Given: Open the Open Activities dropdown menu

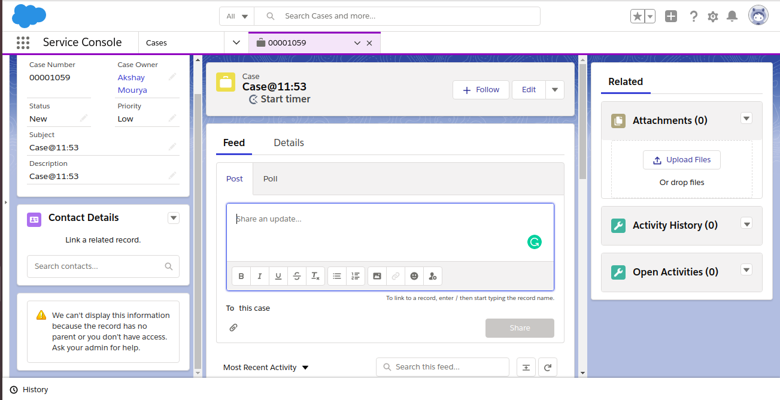Looking at the screenshot, I should point(746,269).
